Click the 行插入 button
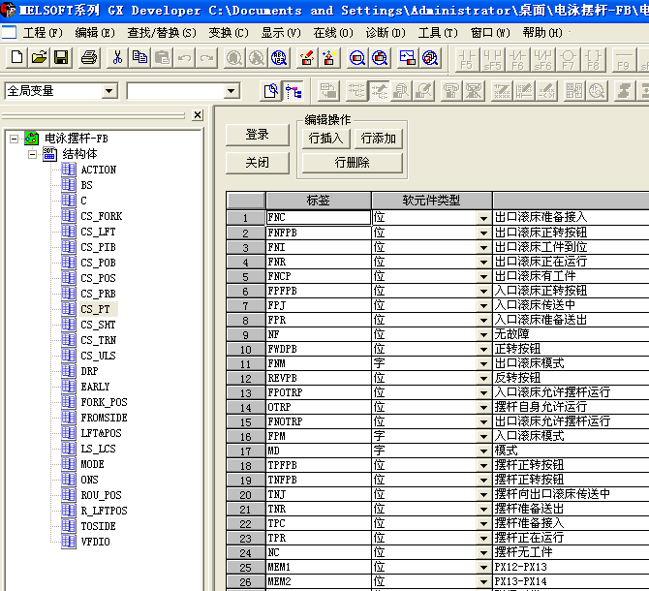The width and height of the screenshot is (649, 591). (326, 139)
